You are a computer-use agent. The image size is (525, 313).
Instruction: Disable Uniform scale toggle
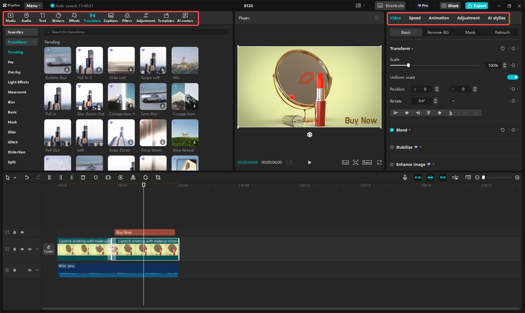tap(513, 77)
